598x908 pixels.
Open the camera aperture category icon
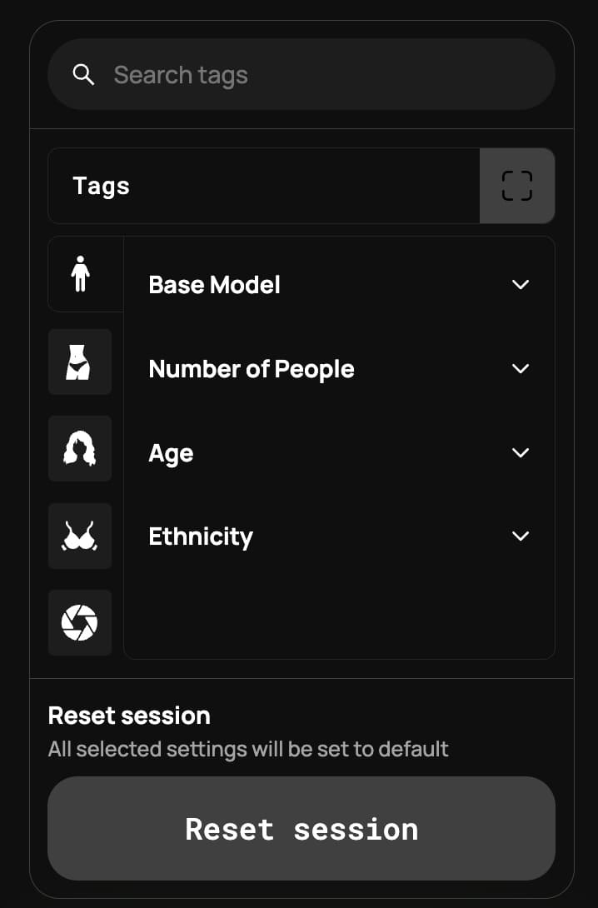click(x=80, y=622)
